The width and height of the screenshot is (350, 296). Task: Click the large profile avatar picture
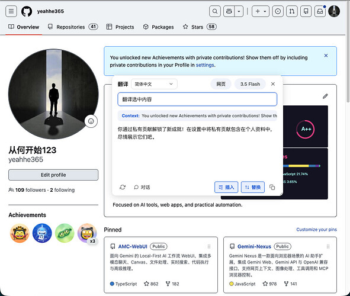53,94
